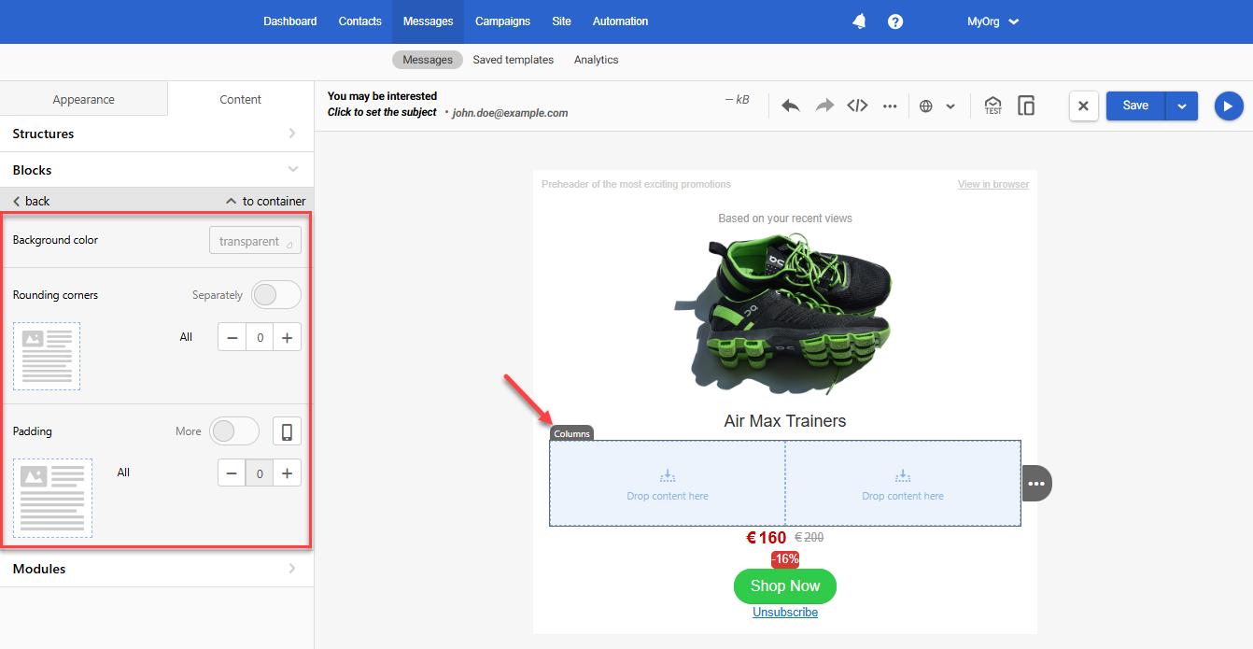
Task: Open the language dropdown arrow
Action: [x=950, y=106]
